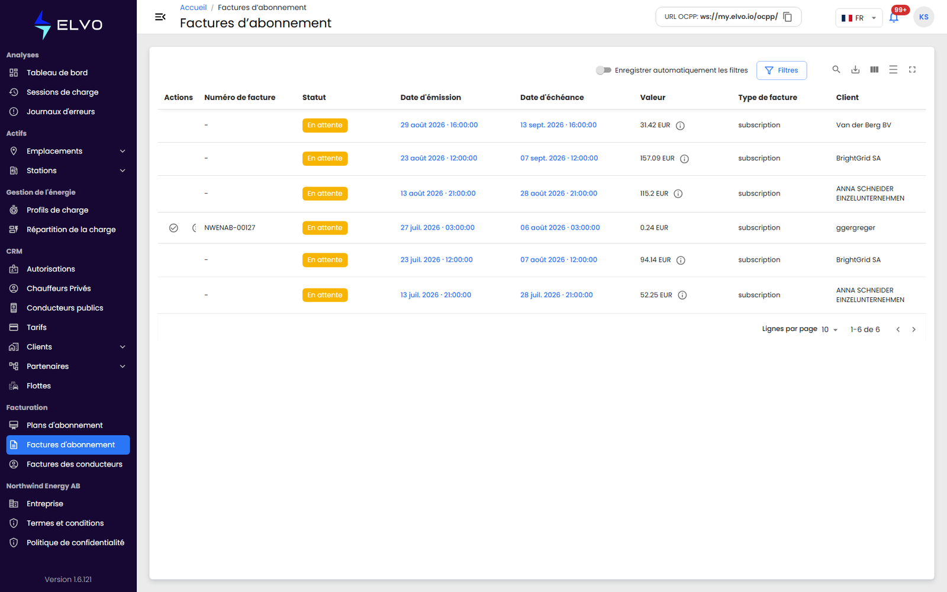The image size is (947, 592).
Task: Toggle full screen table view
Action: click(912, 69)
